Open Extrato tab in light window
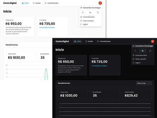 tap(36, 3)
